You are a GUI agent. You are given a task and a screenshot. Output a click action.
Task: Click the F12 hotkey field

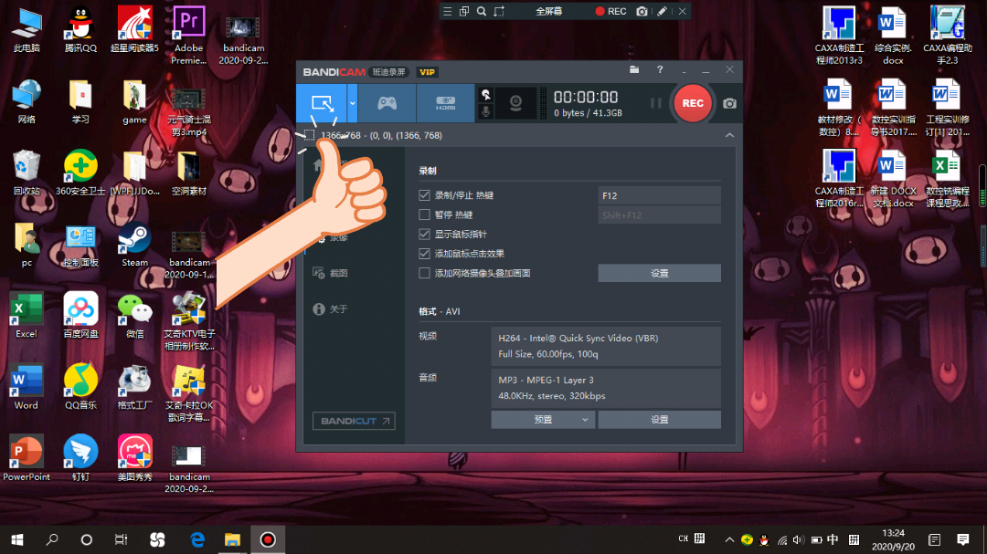(659, 195)
